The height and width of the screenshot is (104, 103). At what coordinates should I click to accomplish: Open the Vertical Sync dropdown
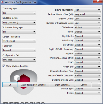(87, 89)
